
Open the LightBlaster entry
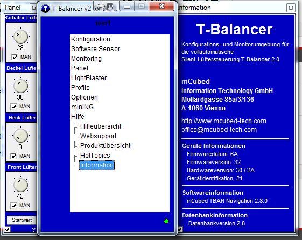point(89,78)
